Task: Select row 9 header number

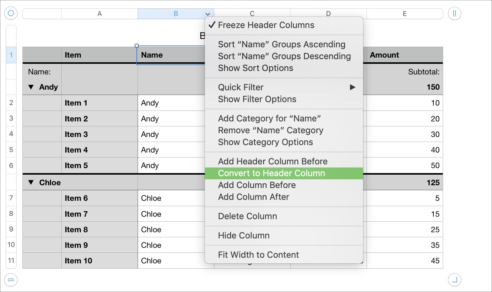Action: coord(11,229)
